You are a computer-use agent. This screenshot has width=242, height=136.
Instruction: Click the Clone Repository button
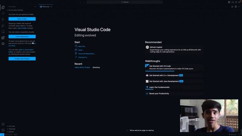pyautogui.click(x=22, y=37)
